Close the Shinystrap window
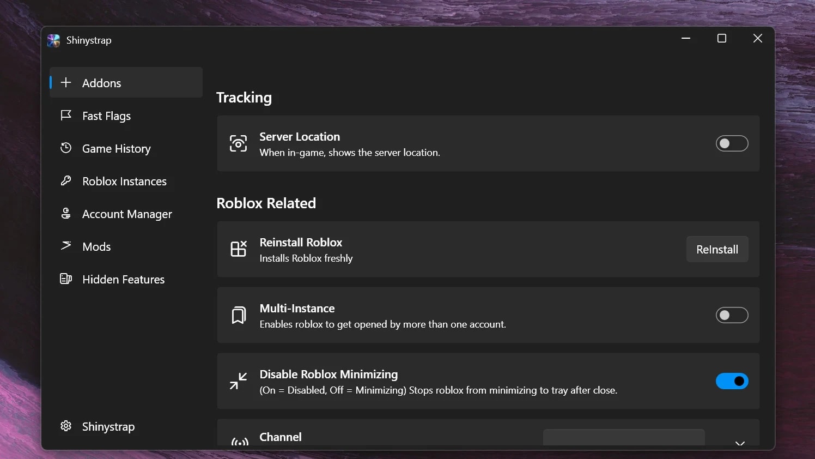The image size is (815, 459). pos(757,38)
